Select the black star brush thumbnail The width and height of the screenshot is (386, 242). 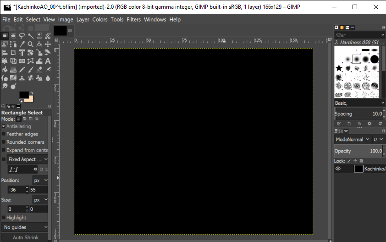(x=339, y=68)
